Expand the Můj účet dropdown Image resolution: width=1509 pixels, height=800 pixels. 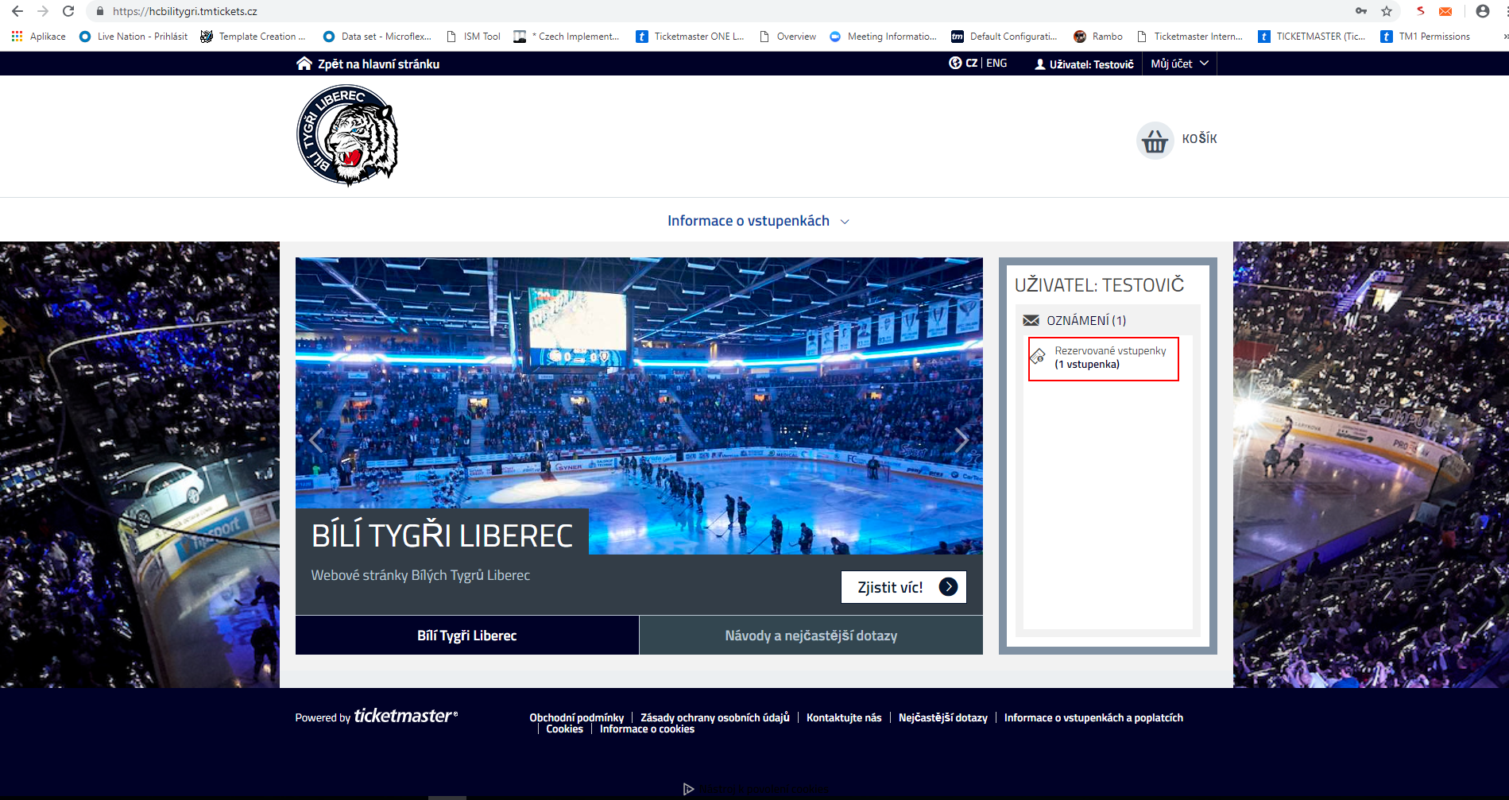click(1179, 64)
